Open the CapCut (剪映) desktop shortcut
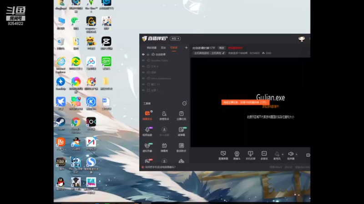This screenshot has width=364, height=204. pyautogui.click(x=106, y=43)
